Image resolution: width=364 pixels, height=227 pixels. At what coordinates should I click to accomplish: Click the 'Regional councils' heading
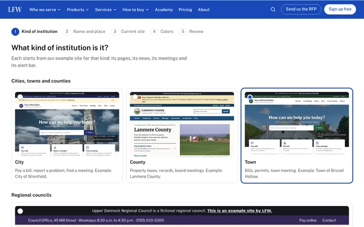click(x=31, y=195)
